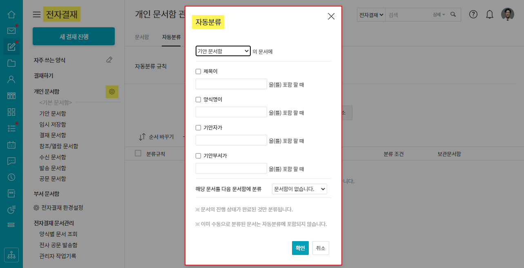This screenshot has height=268, width=524.
Task: Toggle the 기안부서가 checkbox
Action: [x=198, y=156]
